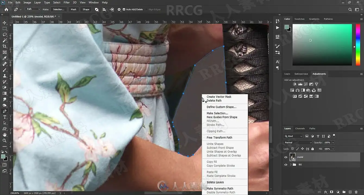Image resolution: width=364 pixels, height=195 pixels.
Task: Open the Fill slider dropdown arrow
Action: 333,149
